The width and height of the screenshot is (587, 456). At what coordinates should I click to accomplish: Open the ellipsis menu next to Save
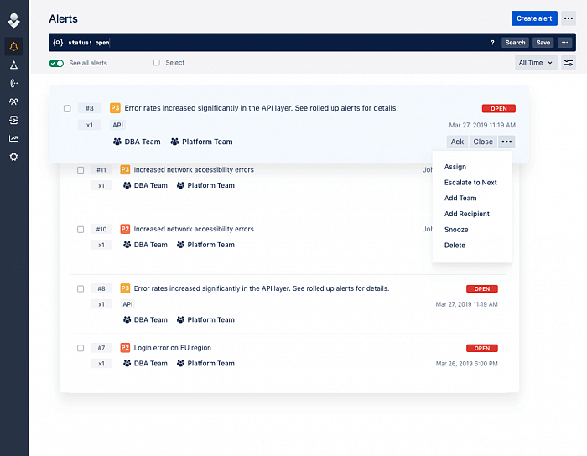pyautogui.click(x=566, y=43)
